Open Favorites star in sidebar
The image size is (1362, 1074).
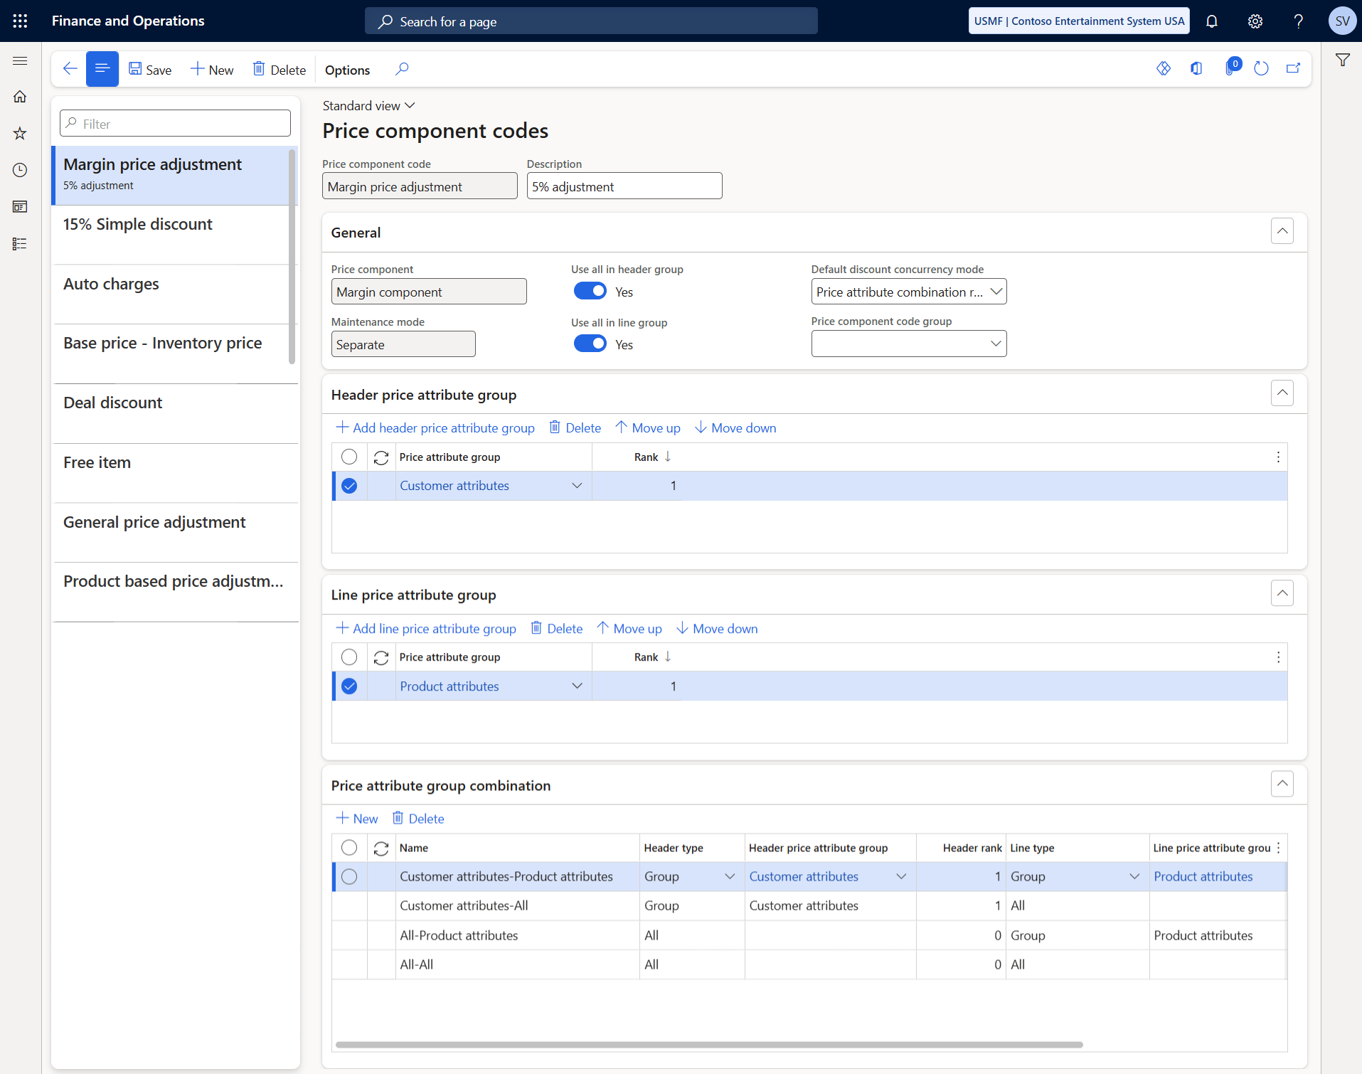click(x=20, y=134)
